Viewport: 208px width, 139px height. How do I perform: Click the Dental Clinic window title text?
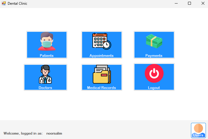click(x=17, y=4)
